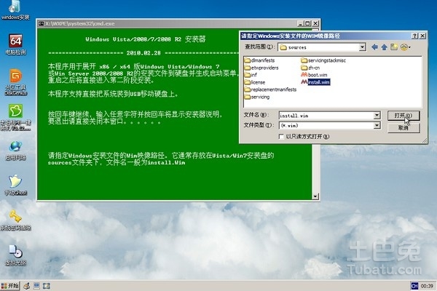Select the zh-cn folder
This screenshot has height=291, width=437.
click(x=310, y=68)
